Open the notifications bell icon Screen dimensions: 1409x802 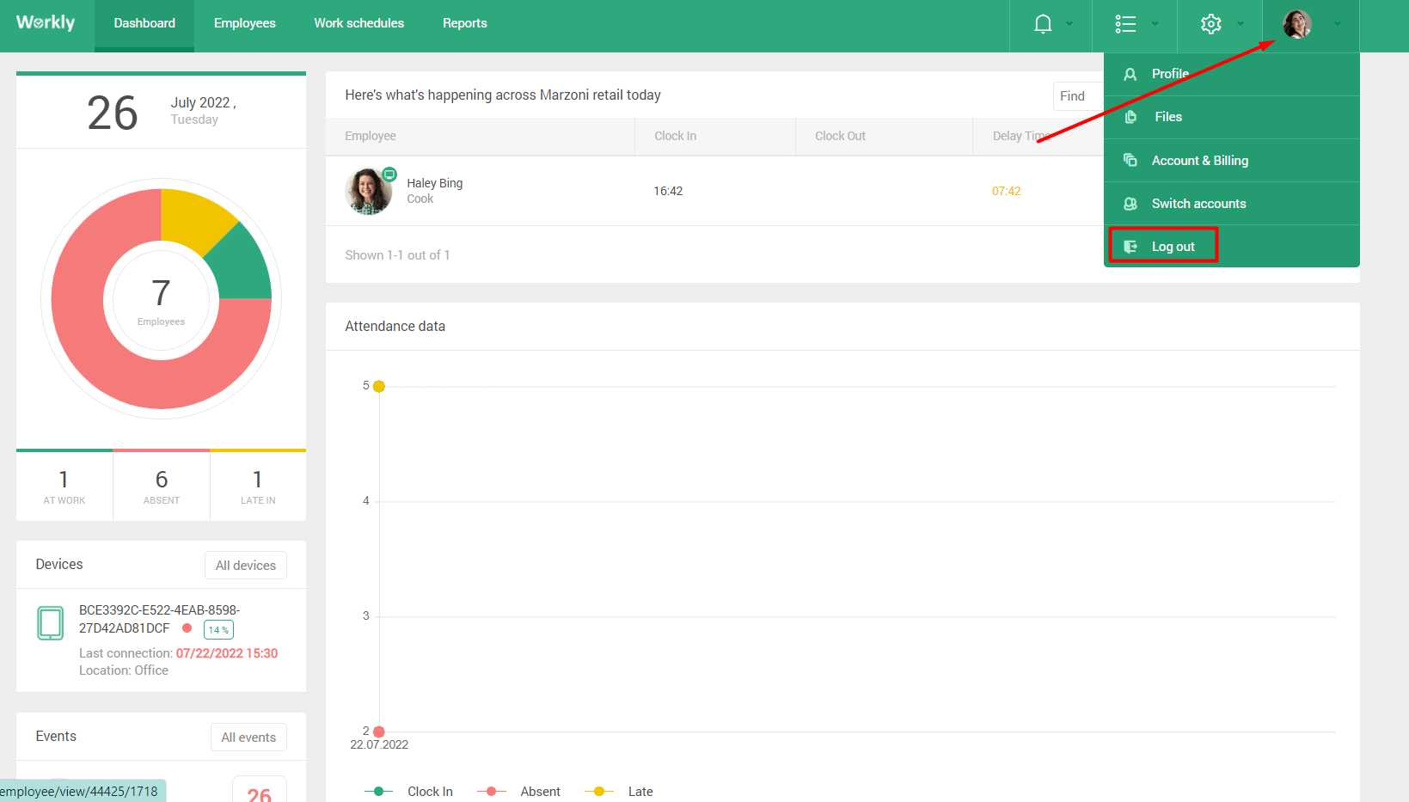(1043, 24)
